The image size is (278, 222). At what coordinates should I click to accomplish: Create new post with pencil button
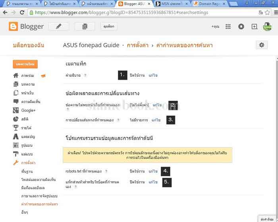pyautogui.click(x=59, y=27)
